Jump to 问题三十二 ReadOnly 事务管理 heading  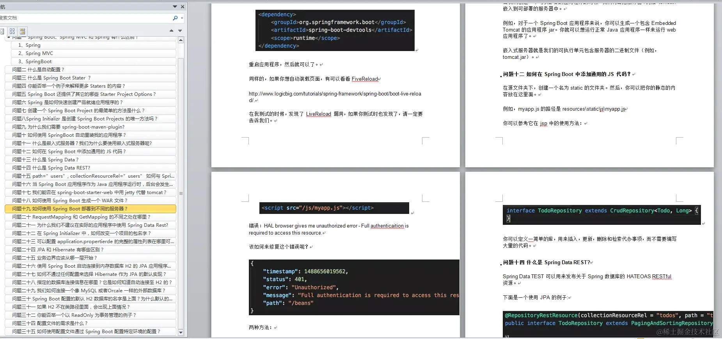tap(90, 315)
